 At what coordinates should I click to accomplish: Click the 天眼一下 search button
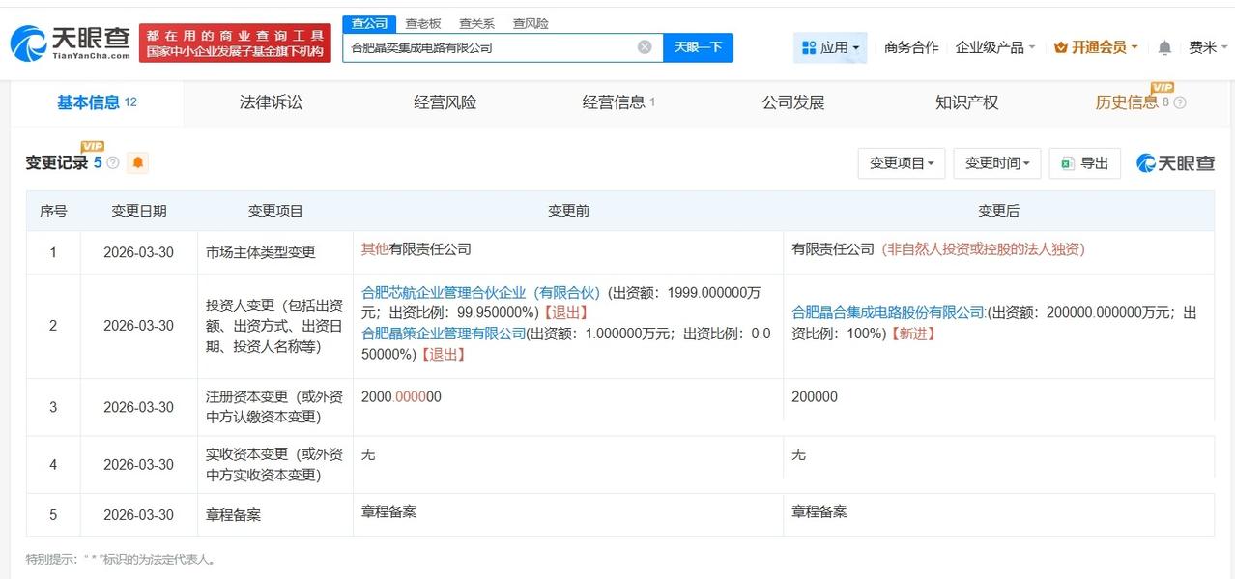click(x=698, y=46)
